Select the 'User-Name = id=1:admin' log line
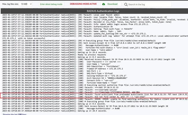 pos(58,50)
